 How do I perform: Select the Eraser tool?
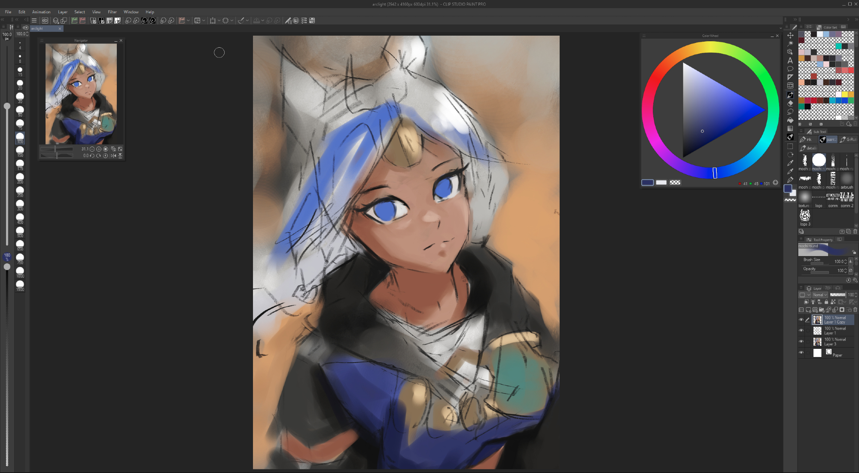(x=790, y=103)
